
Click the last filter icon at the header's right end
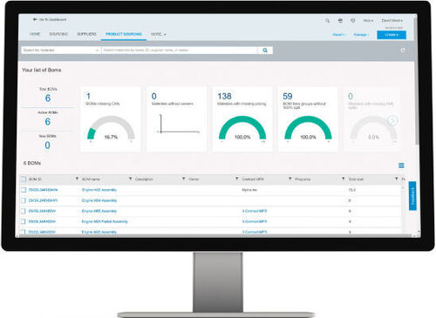click(396, 179)
